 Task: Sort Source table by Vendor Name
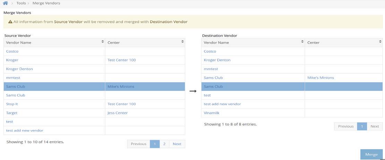[103, 42]
